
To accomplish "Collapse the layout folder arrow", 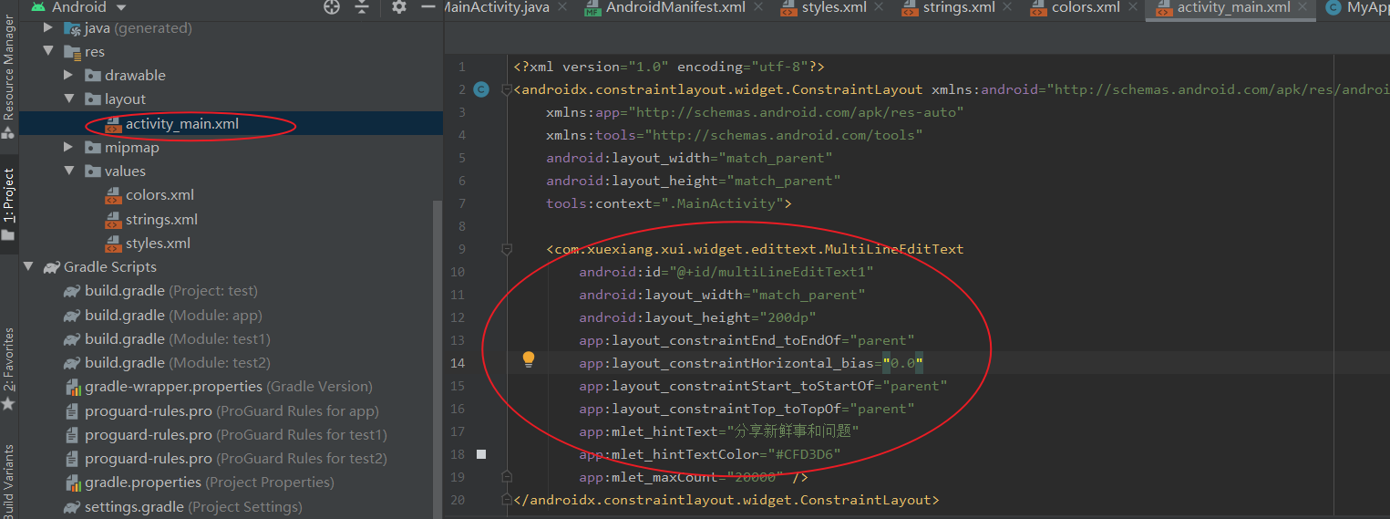I will tap(69, 99).
